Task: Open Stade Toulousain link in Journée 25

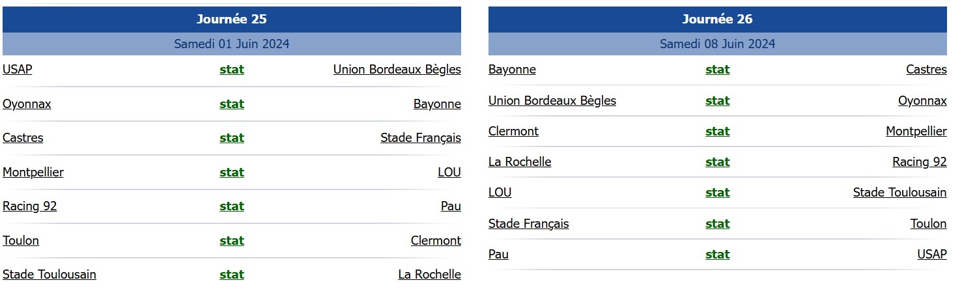Action: (50, 275)
